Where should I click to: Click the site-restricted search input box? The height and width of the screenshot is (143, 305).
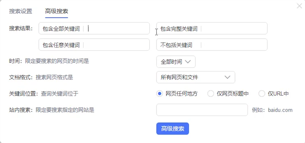click(x=202, y=110)
